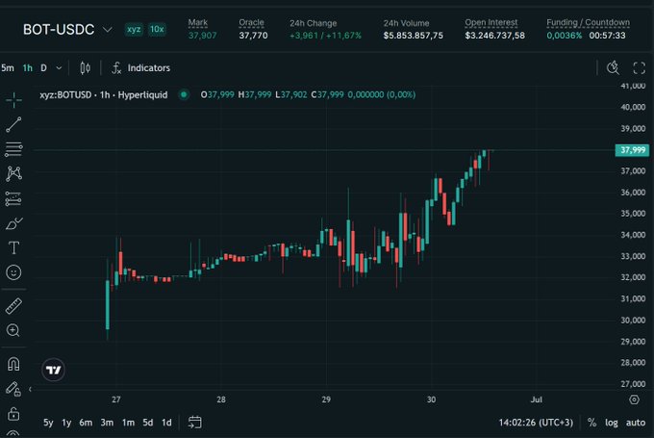This screenshot has width=654, height=438.
Task: Select the text annotation tool
Action: pyautogui.click(x=13, y=248)
